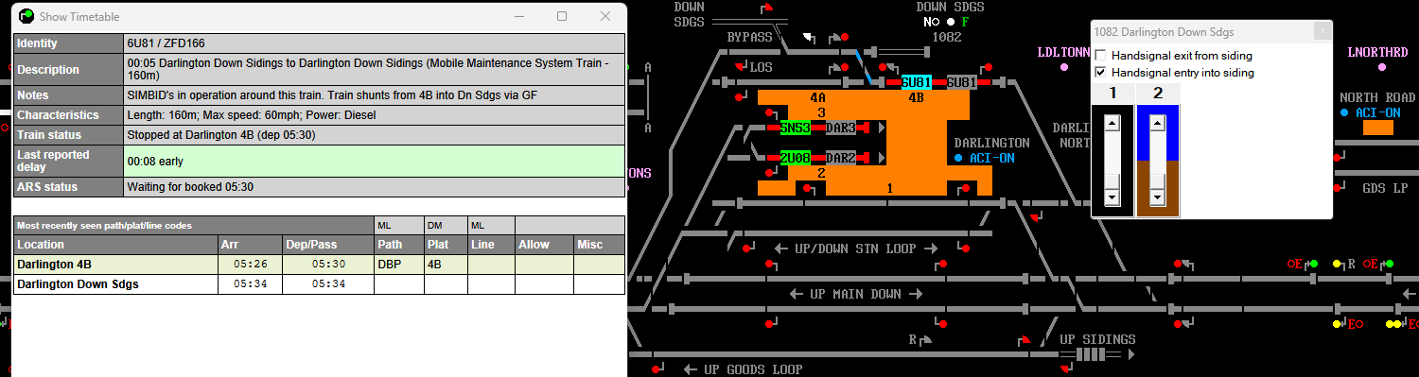The image size is (1419, 377).
Task: Select the cyan 6U81 train berth
Action: tap(917, 83)
